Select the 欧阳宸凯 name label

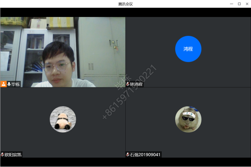click(x=13, y=154)
